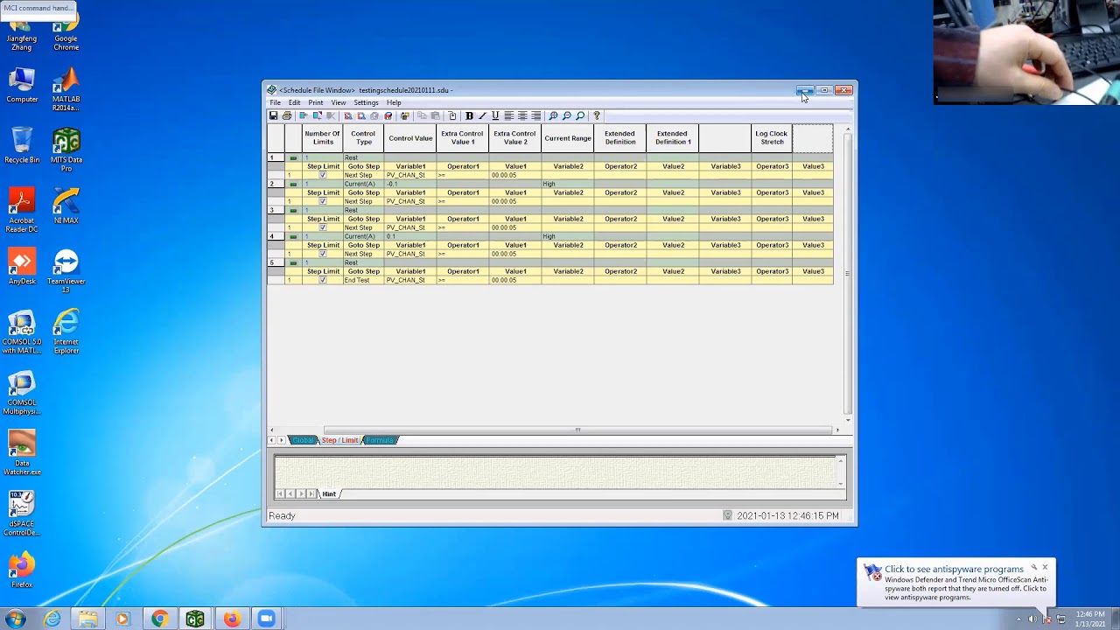
Task: Open the Edit menu
Action: [x=295, y=102]
